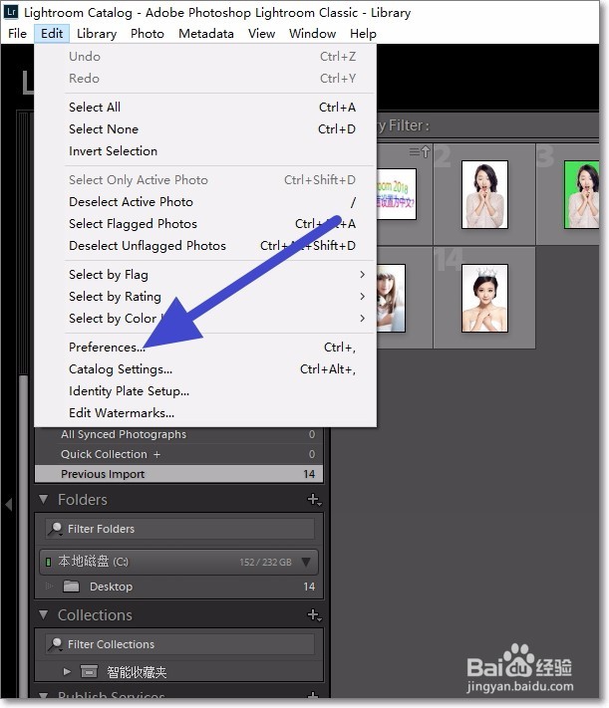Click the Filter Folders magnifier icon
609x708 pixels.
tap(55, 529)
